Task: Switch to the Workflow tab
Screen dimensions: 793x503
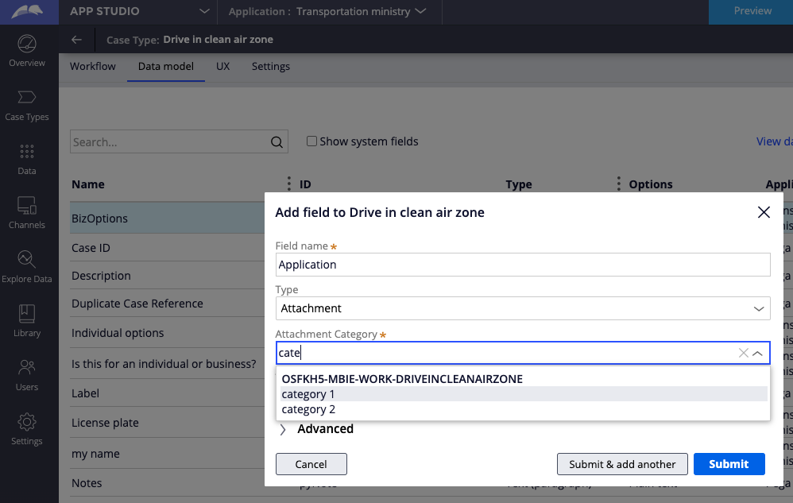Action: pyautogui.click(x=92, y=66)
